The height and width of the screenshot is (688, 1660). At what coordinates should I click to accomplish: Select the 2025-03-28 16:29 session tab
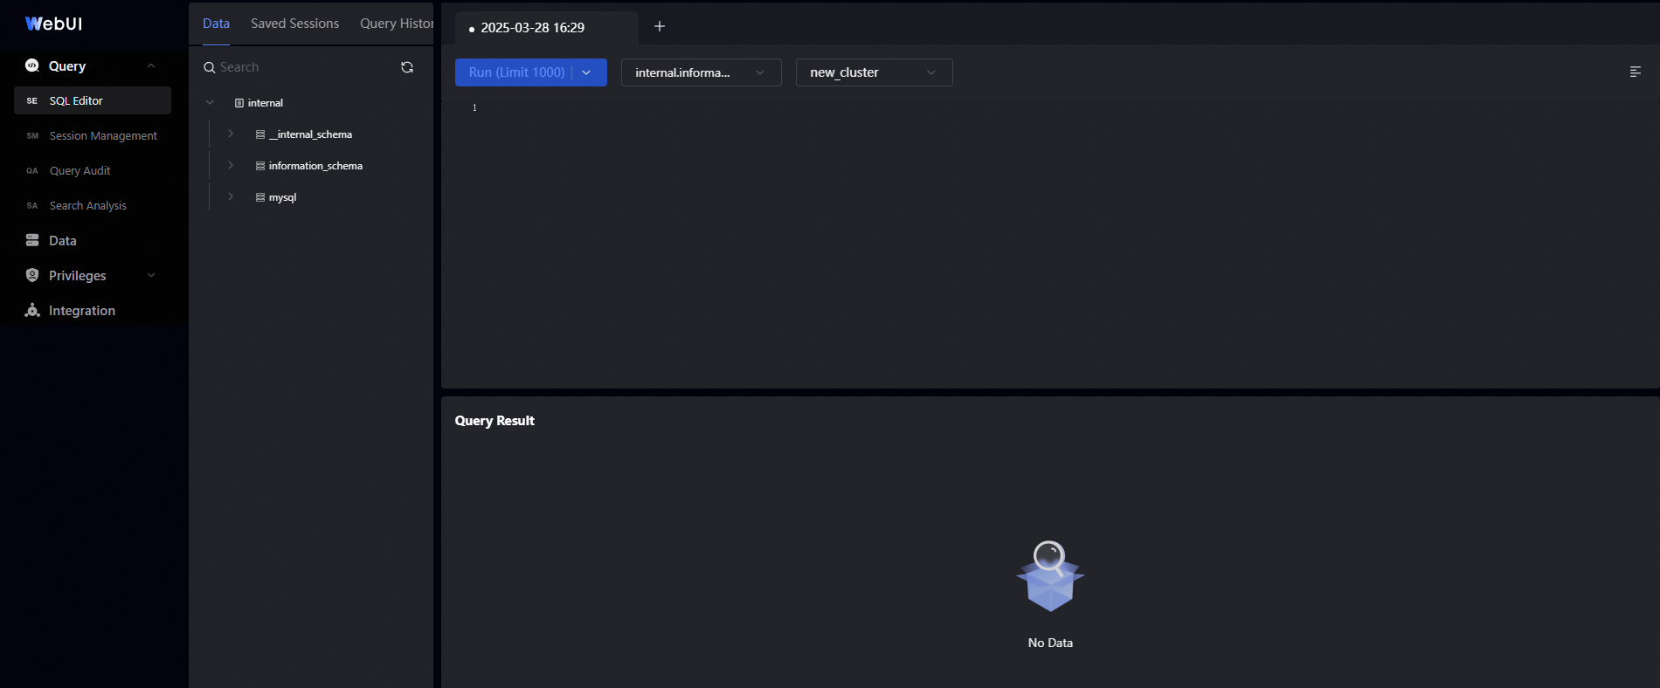(x=547, y=28)
